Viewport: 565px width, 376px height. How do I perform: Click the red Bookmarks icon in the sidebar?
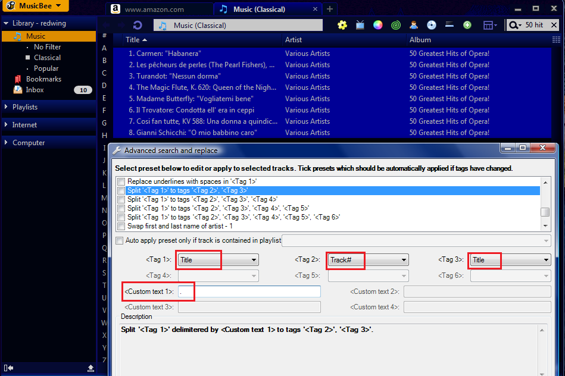pyautogui.click(x=18, y=79)
